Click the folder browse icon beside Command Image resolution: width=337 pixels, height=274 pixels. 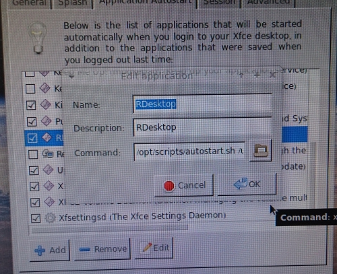[x=261, y=151]
